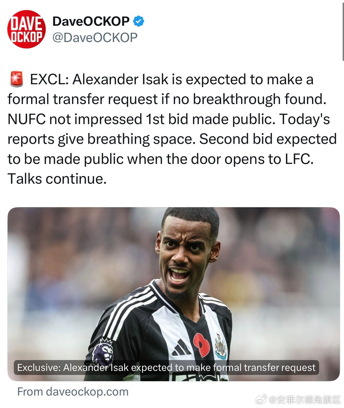Click the red siren emoji
Screen dimensions: 344x408
tap(17, 79)
